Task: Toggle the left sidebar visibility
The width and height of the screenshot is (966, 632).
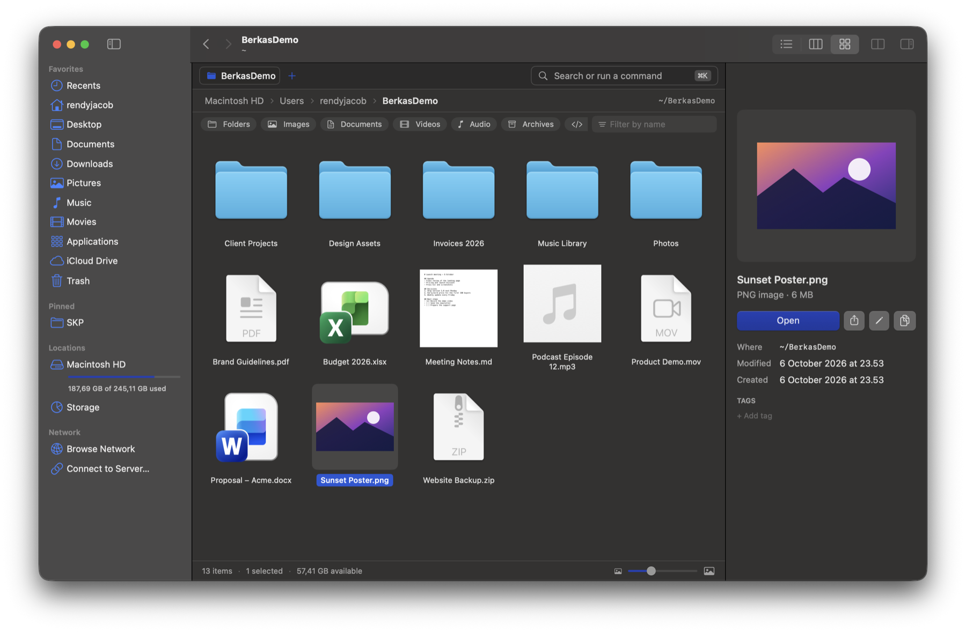Action: point(114,44)
